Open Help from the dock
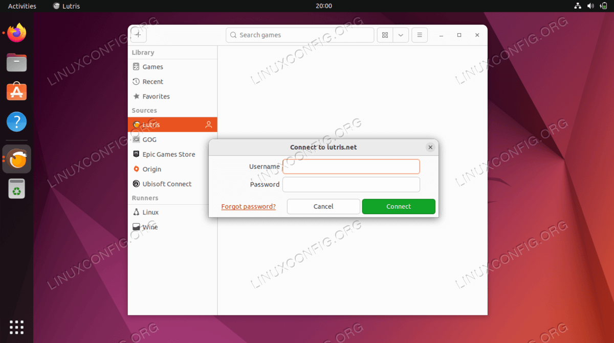The height and width of the screenshot is (343, 614). [17, 122]
